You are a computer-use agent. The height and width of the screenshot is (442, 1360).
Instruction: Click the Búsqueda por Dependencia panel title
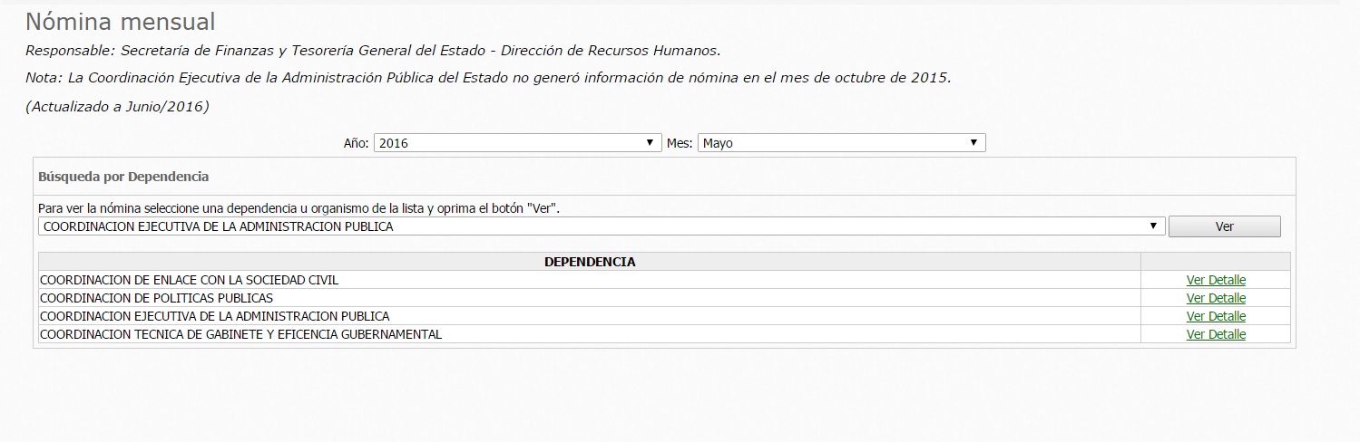[x=123, y=177]
